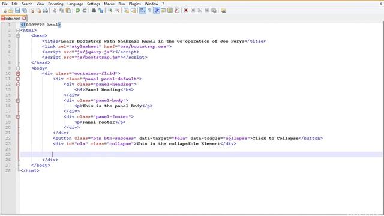Open the ? help menu
The image size is (384, 216).
[163, 4]
